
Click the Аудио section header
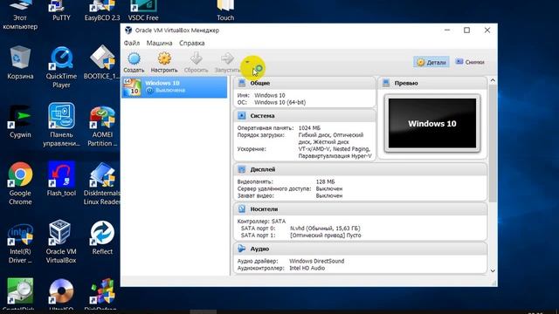pos(360,249)
